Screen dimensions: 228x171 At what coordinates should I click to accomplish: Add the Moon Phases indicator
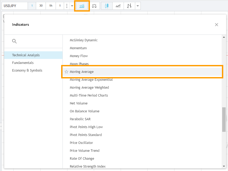[142, 64]
